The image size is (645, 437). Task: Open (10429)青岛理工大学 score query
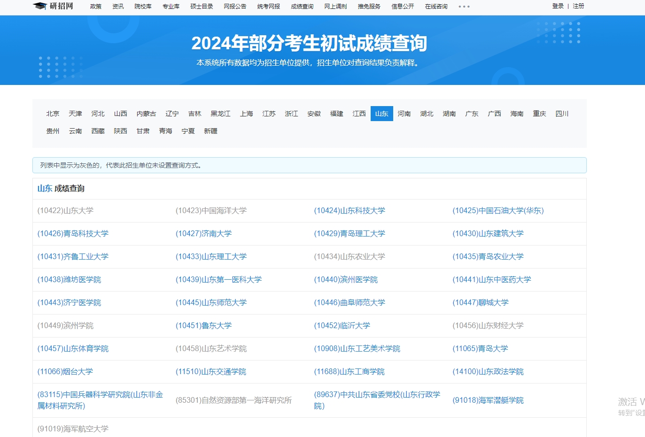[350, 234]
